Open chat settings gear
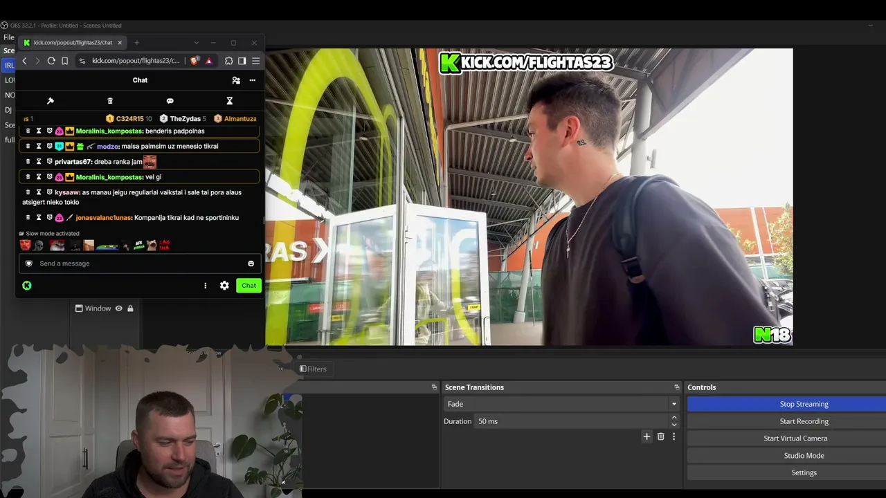The width and height of the screenshot is (886, 498). [x=224, y=286]
